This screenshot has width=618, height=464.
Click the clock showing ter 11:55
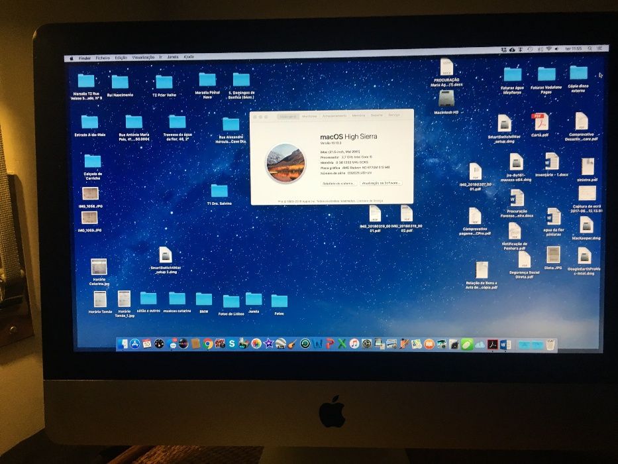[574, 48]
